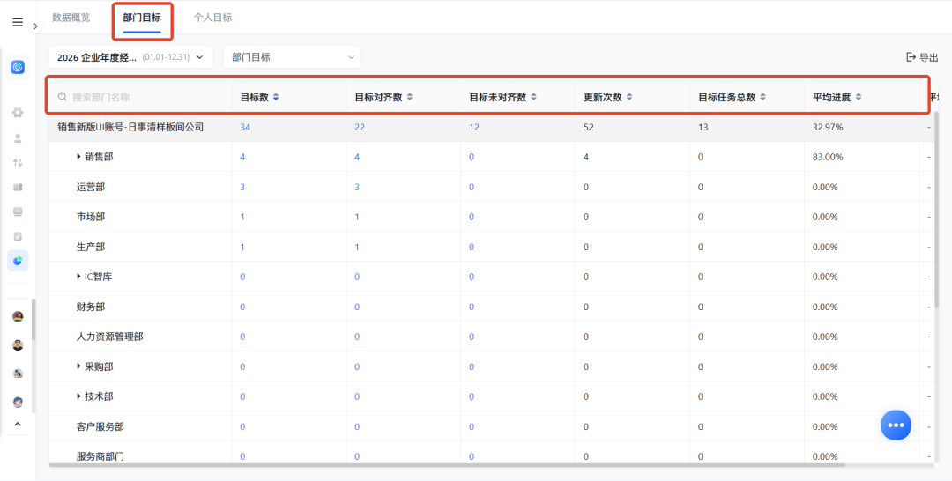
Task: Click the 搜索部门名称 search field
Action: pos(140,97)
